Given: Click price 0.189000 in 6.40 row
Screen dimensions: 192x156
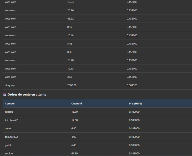Looking at the screenshot, I should [x=134, y=145].
